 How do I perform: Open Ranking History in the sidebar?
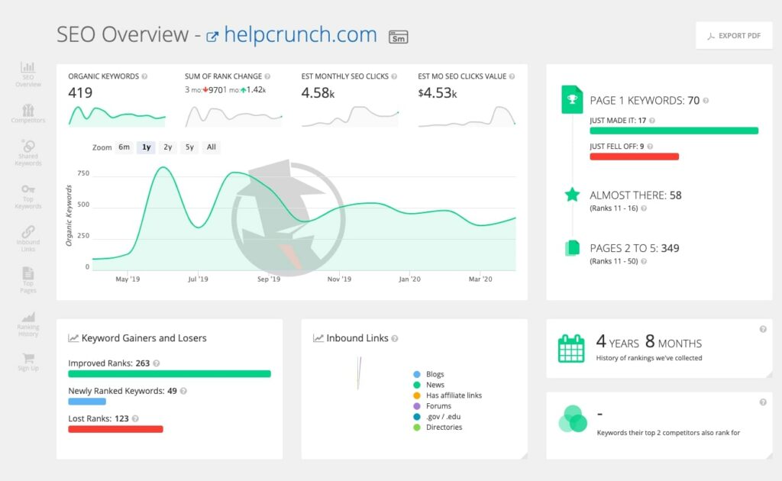pos(28,324)
